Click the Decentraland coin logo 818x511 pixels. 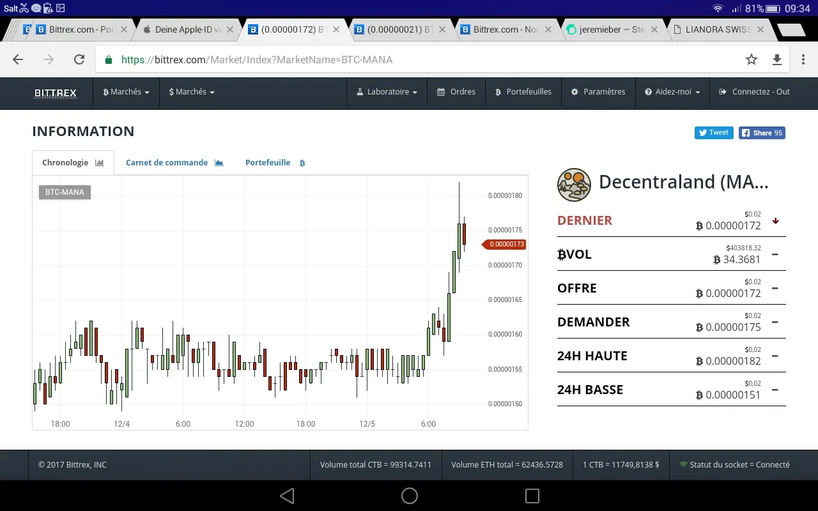[x=574, y=185]
